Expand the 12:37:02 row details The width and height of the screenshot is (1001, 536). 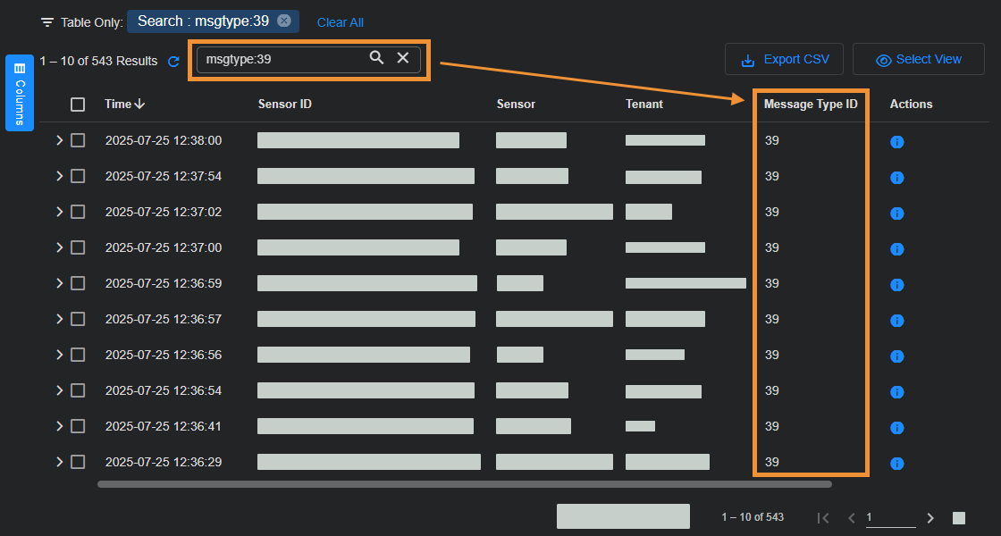pyautogui.click(x=60, y=212)
